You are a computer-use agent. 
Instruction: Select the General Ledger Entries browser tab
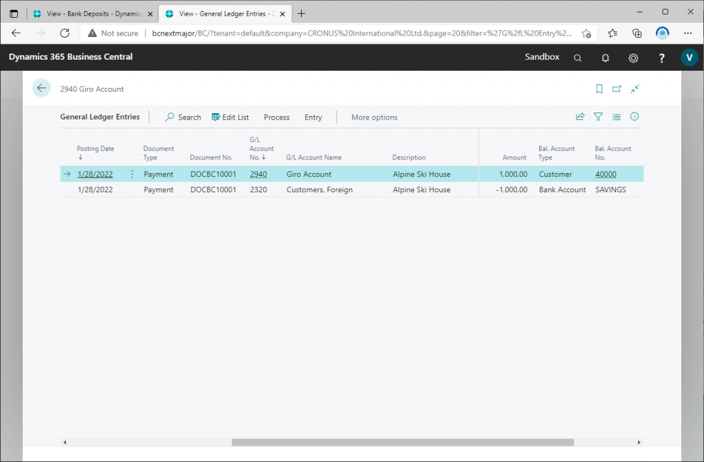click(225, 14)
